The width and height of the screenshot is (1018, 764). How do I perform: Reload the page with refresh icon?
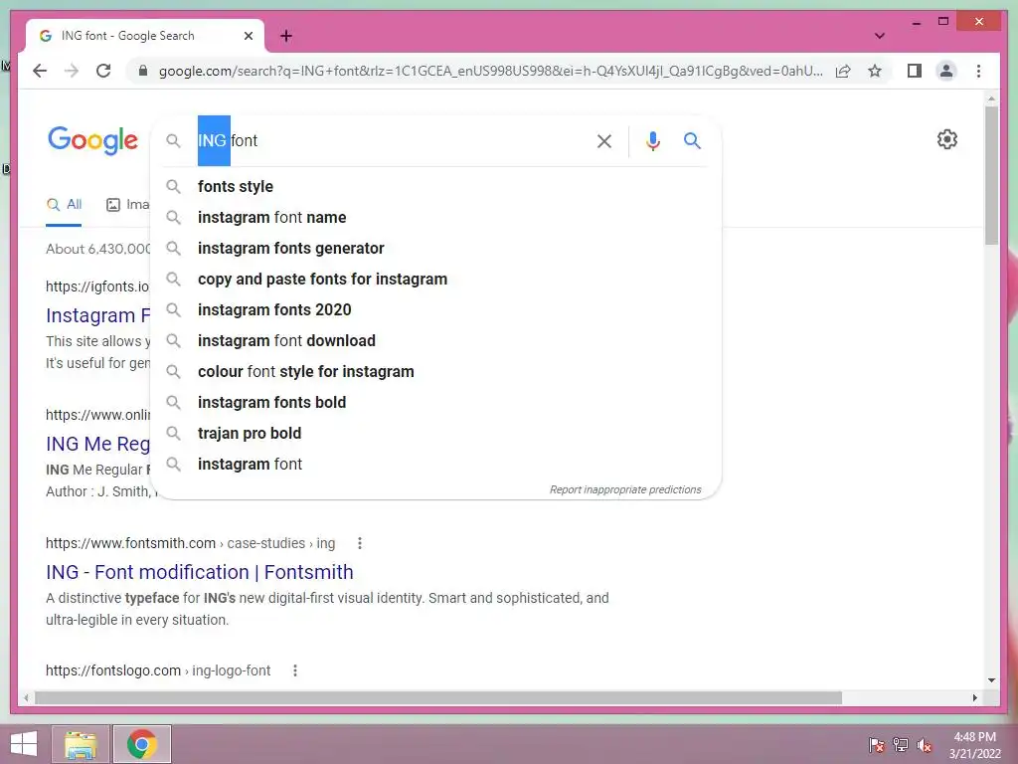click(x=103, y=71)
